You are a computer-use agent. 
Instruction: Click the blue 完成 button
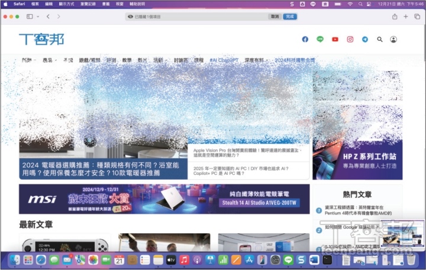pos(290,17)
